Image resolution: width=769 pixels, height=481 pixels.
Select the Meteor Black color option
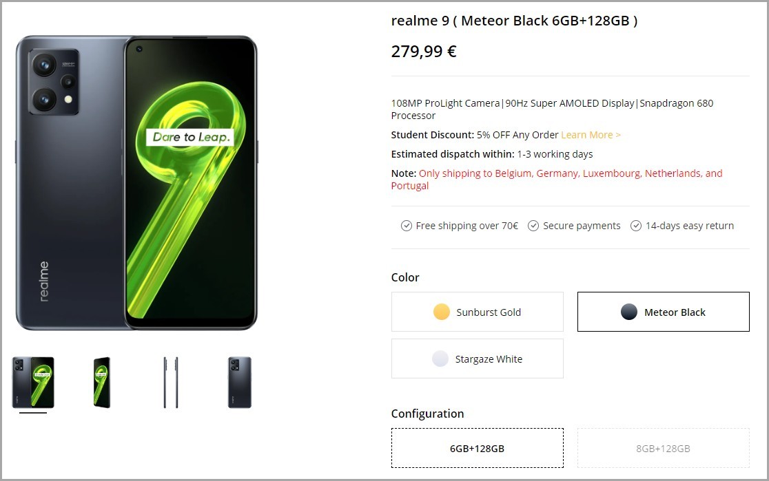pyautogui.click(x=663, y=312)
